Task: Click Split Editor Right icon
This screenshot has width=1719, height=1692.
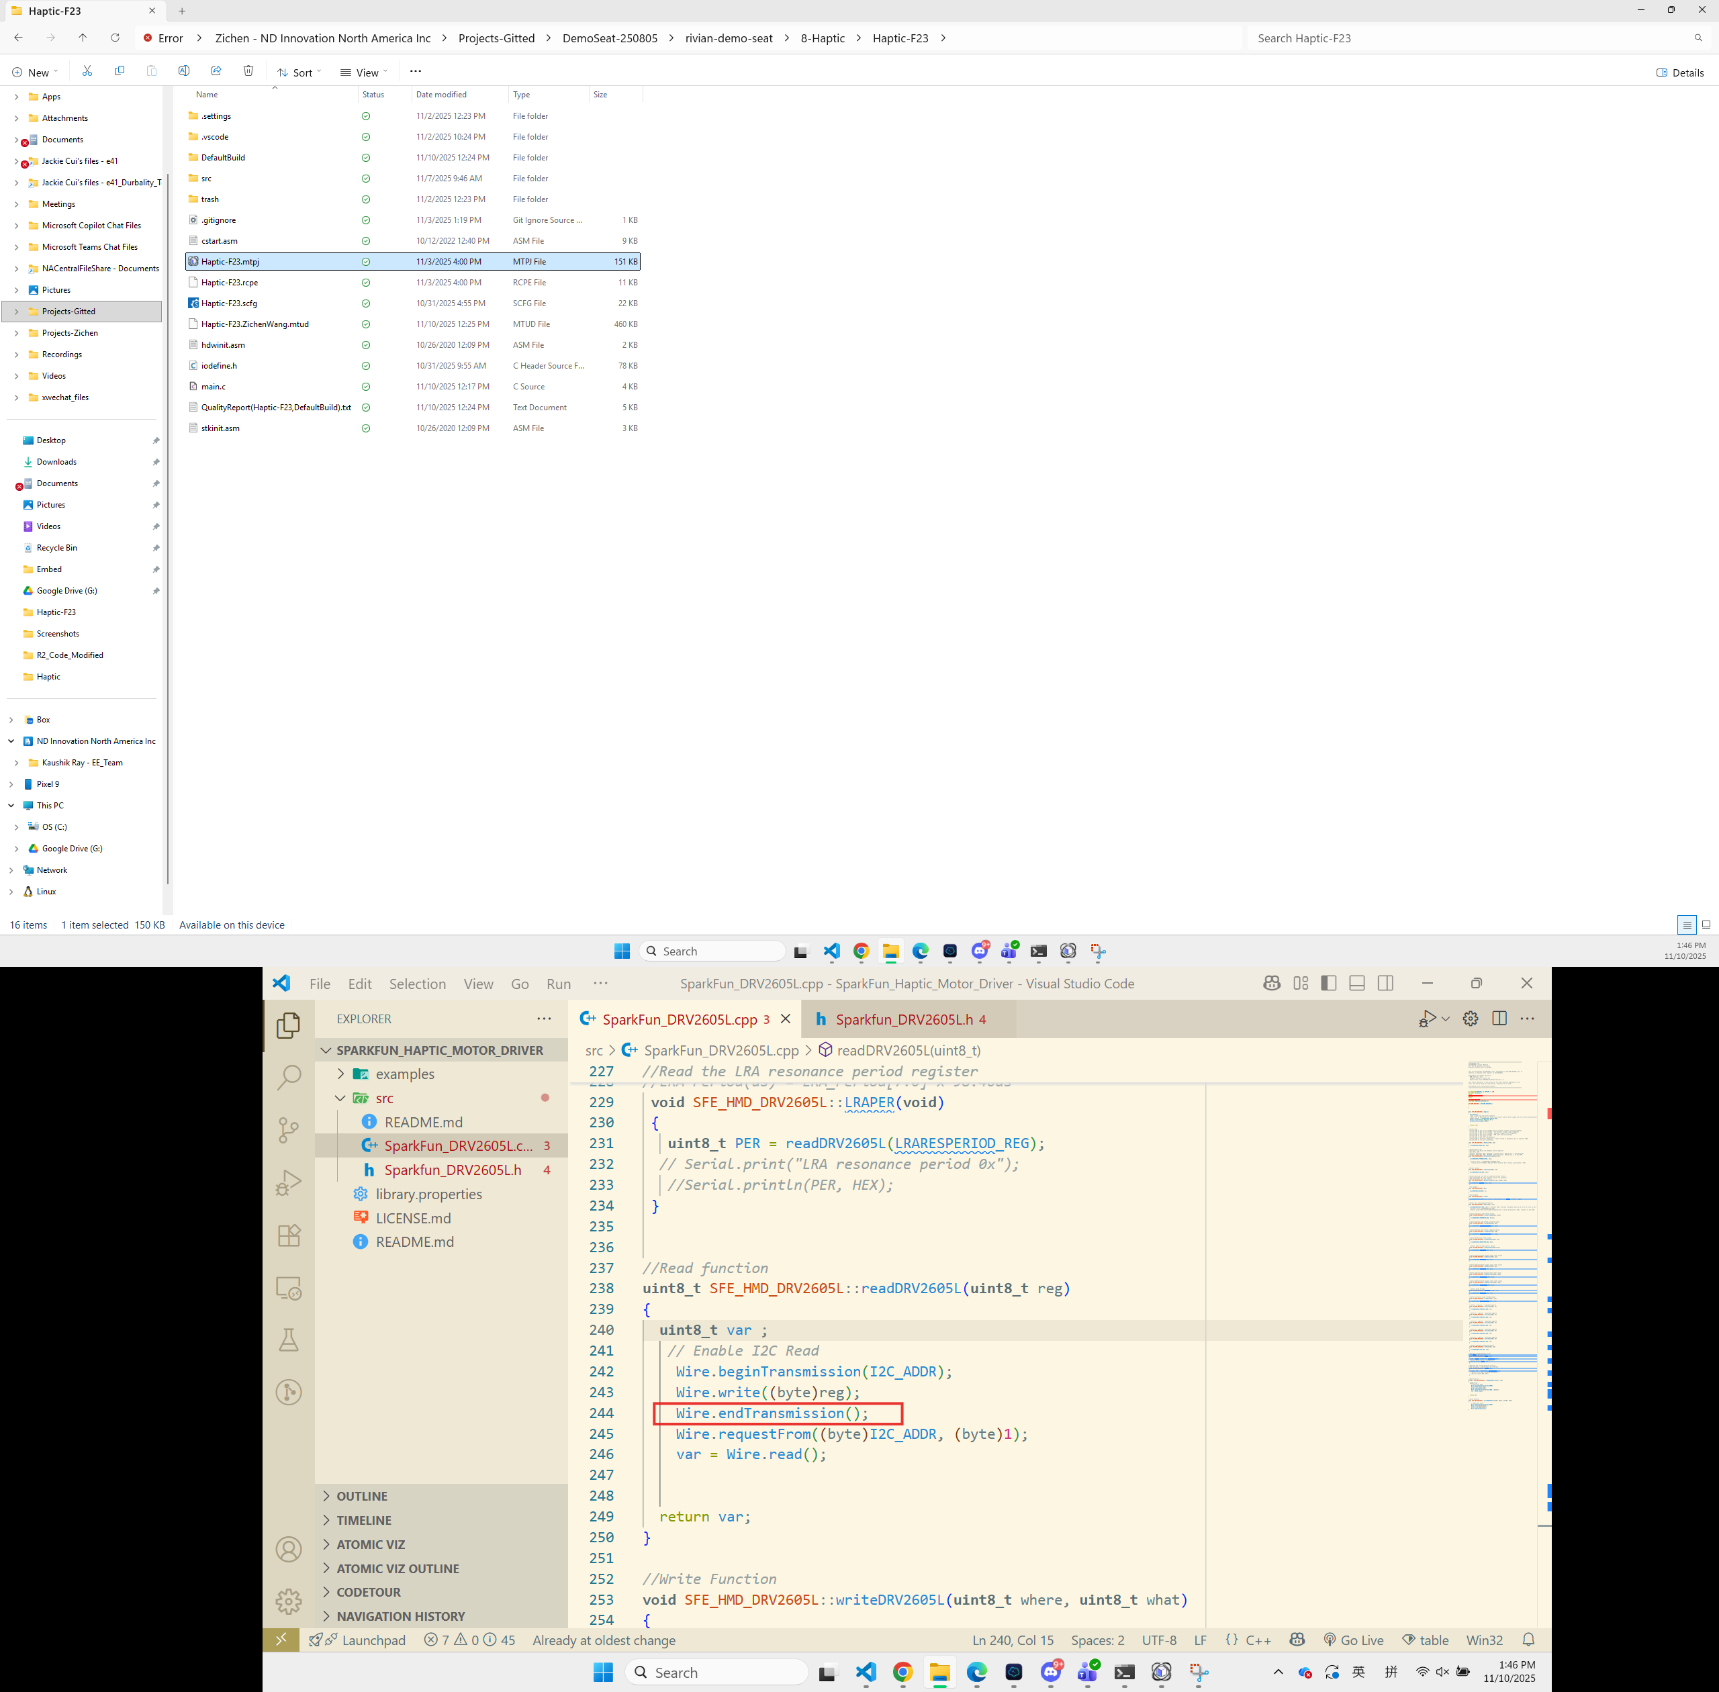Action: pos(1499,1019)
